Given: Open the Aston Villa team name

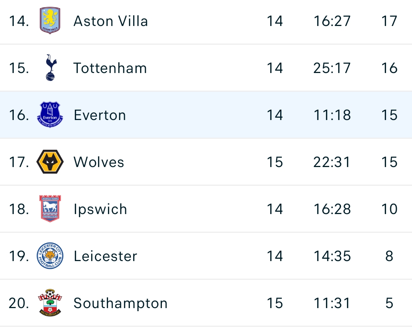Looking at the screenshot, I should (111, 21).
